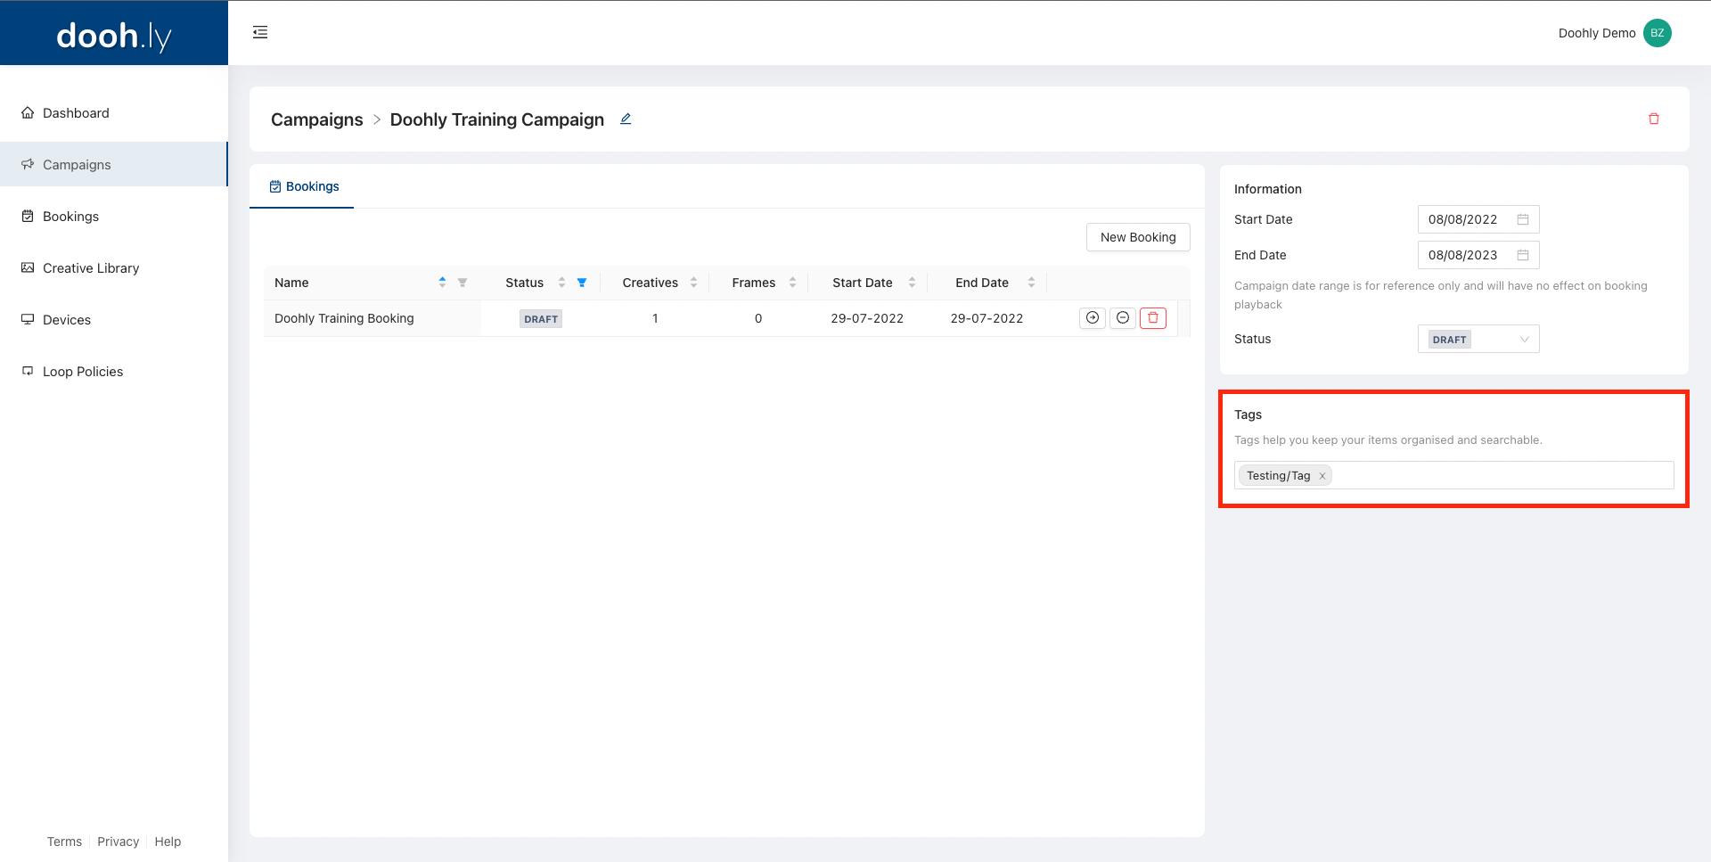
Task: Sort bookings by Status
Action: [x=561, y=283]
